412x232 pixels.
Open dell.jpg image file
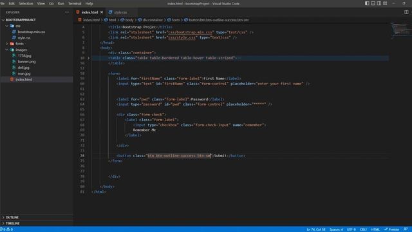pos(23,68)
